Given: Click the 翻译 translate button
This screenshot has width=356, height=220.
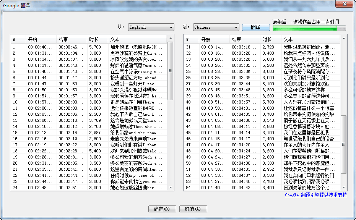Looking at the screenshot, I should (256, 27).
